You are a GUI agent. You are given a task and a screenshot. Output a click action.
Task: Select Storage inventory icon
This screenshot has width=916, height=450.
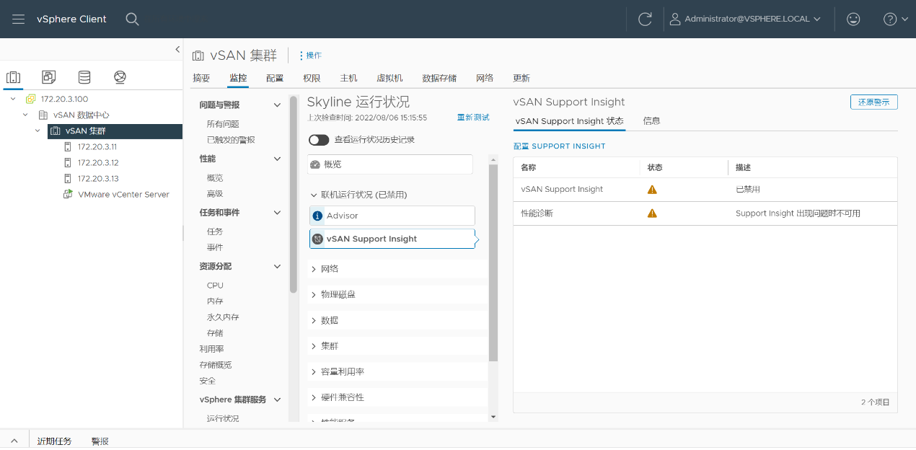84,76
